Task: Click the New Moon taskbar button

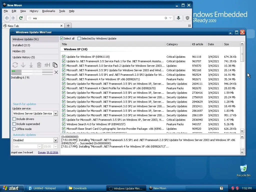Action: coord(166,188)
